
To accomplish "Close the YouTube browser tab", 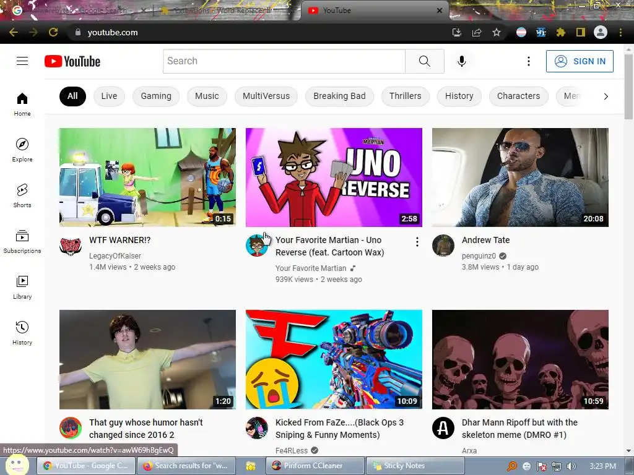I will click(x=440, y=11).
